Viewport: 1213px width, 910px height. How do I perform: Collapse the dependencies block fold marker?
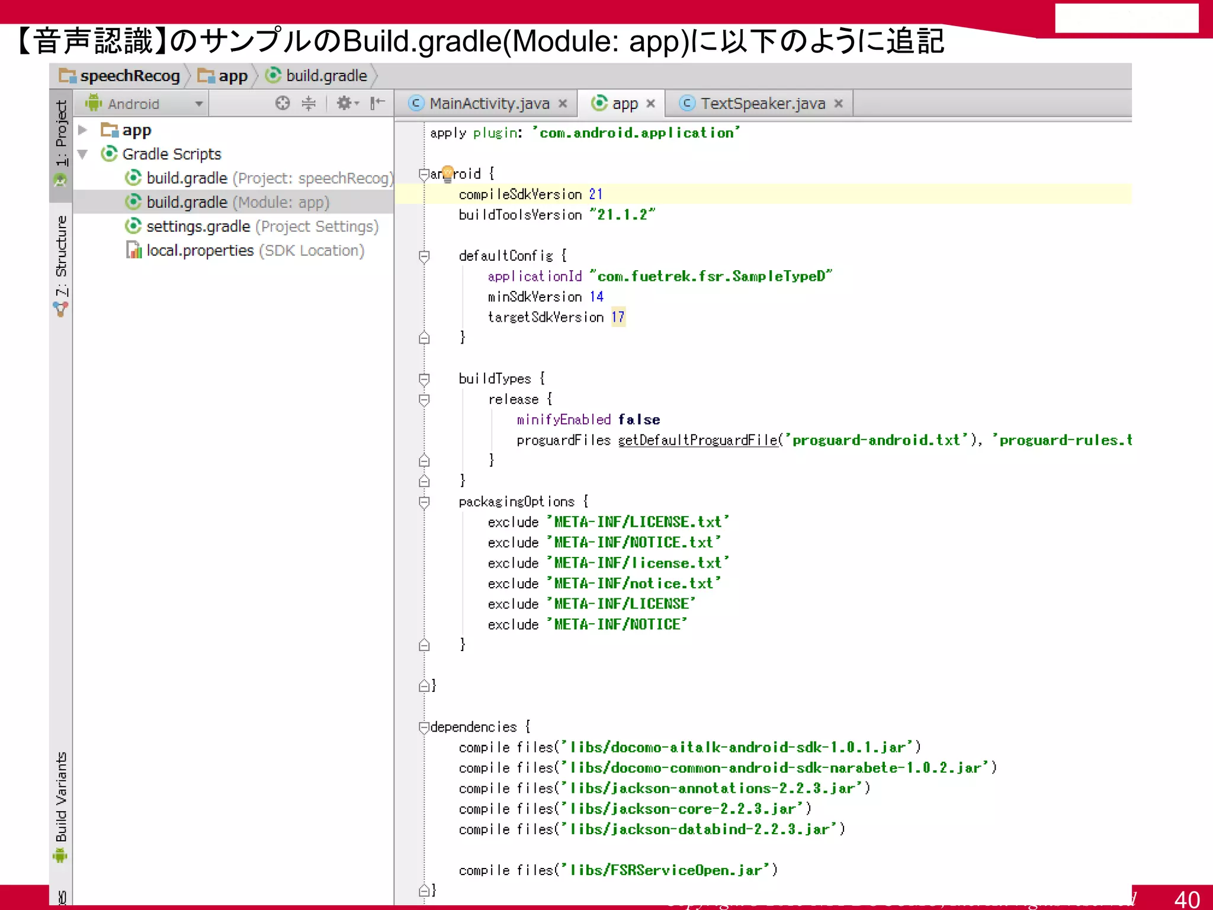(424, 727)
